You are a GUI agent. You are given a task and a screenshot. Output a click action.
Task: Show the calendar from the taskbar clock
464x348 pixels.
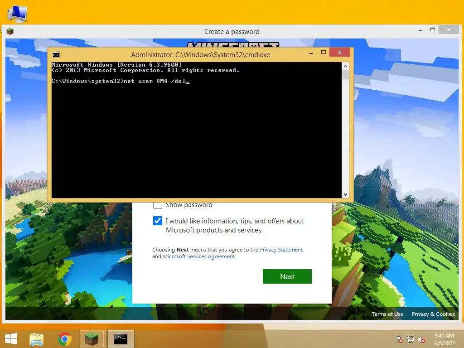pyautogui.click(x=444, y=339)
